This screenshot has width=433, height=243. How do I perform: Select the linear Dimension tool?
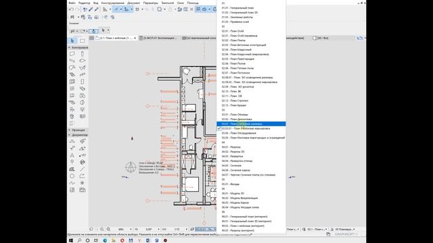[x=72, y=141]
